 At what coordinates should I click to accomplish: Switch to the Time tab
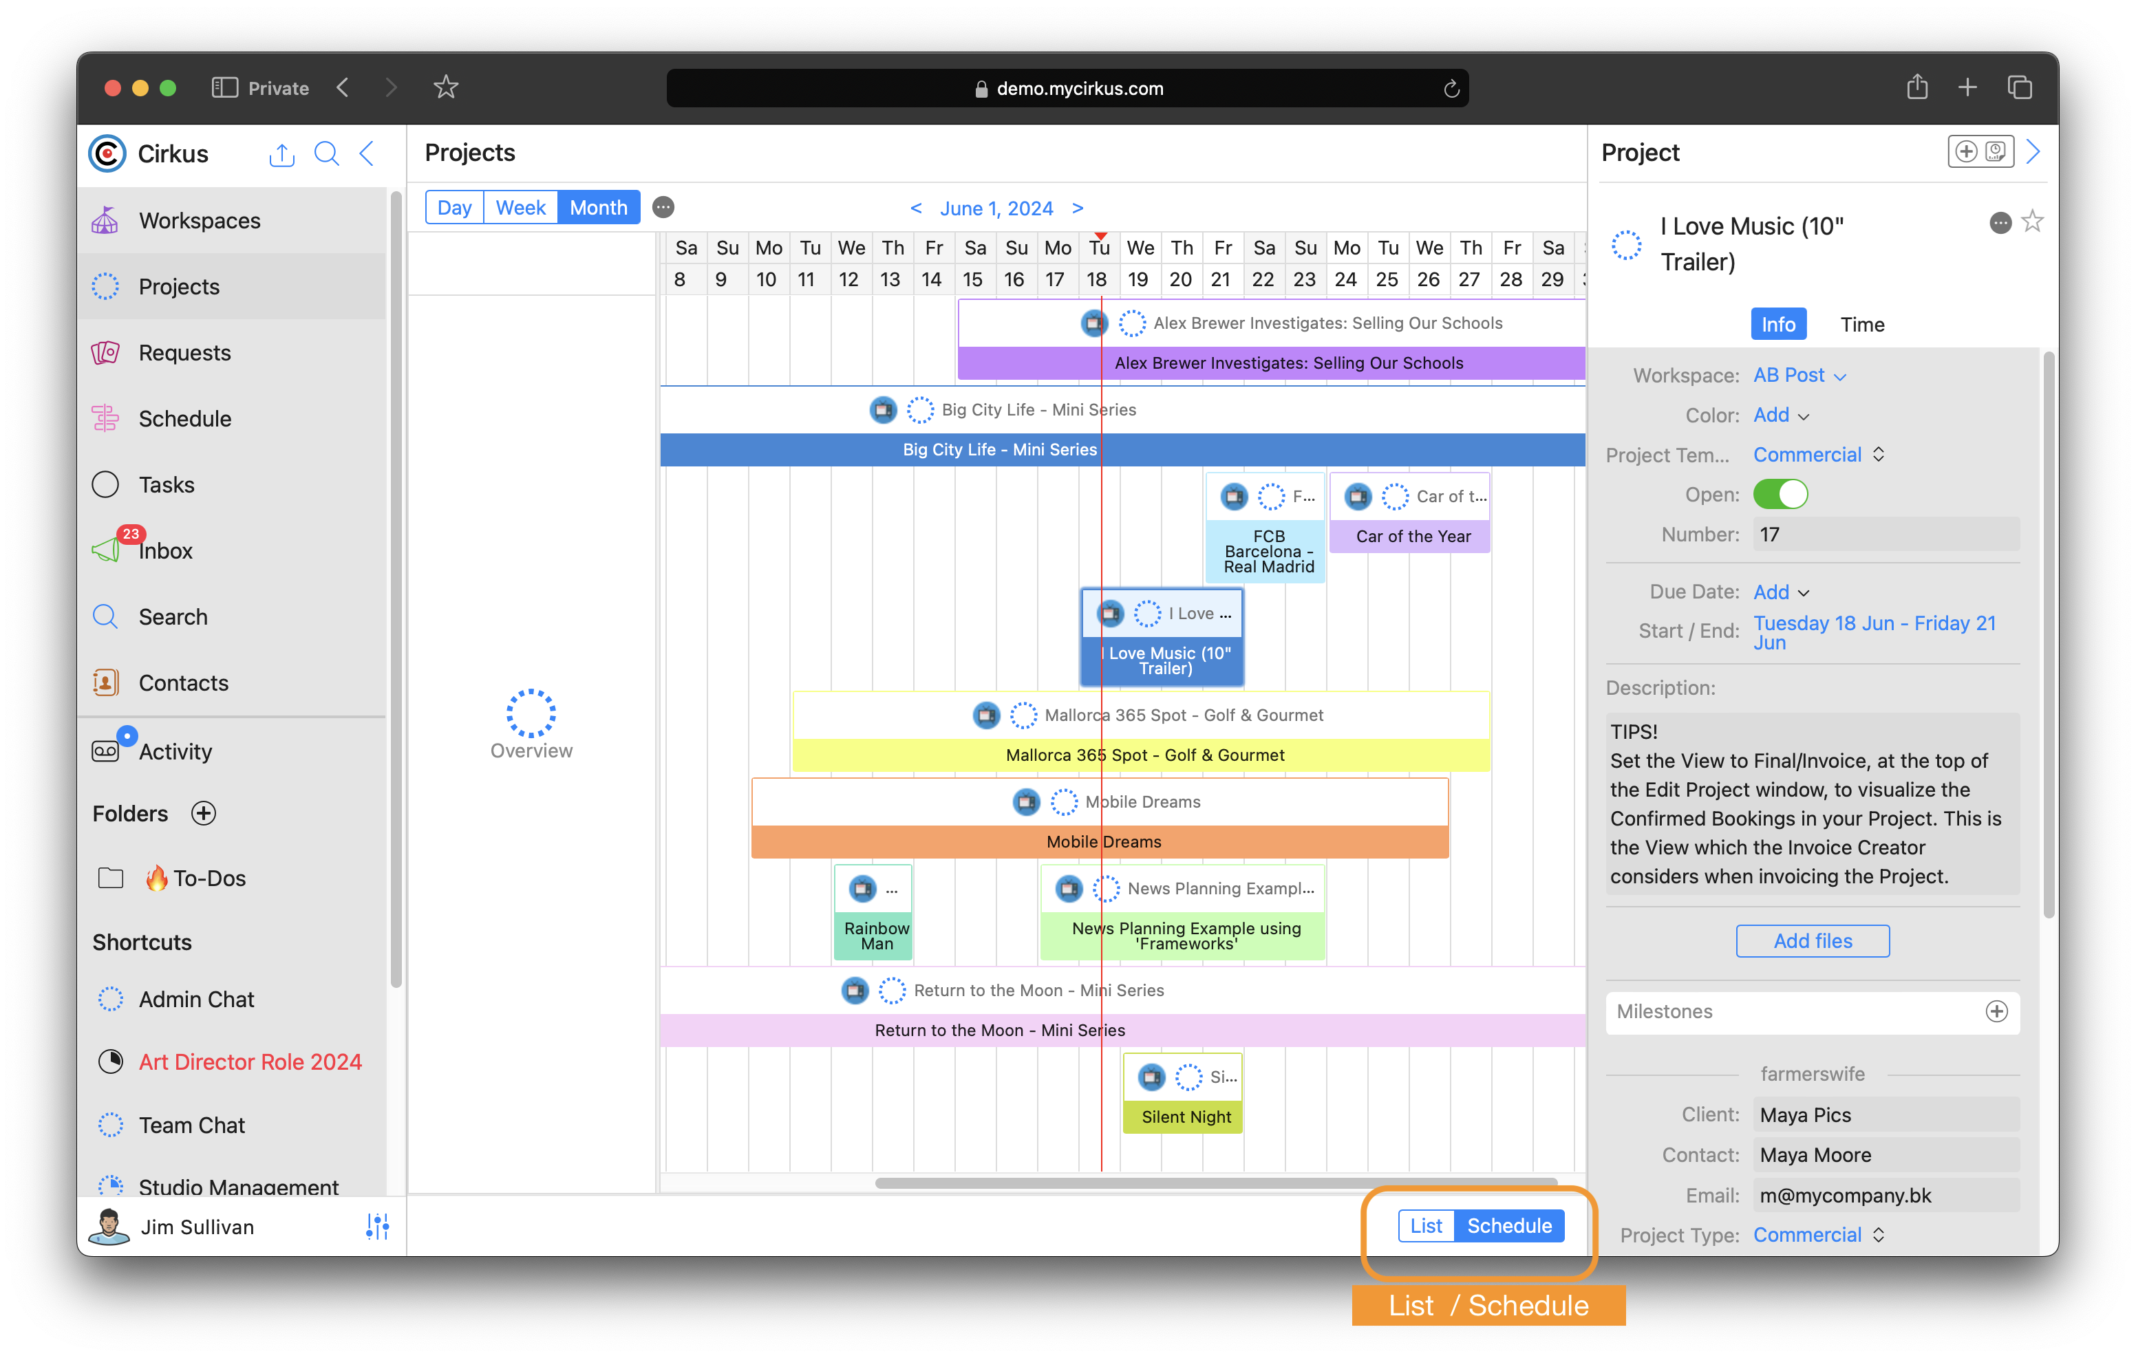click(1862, 325)
